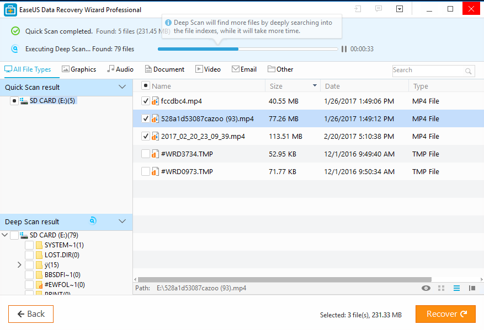Toggle the select-all checkbox in Name header
Screen dimensions: 484x330
tap(146, 85)
